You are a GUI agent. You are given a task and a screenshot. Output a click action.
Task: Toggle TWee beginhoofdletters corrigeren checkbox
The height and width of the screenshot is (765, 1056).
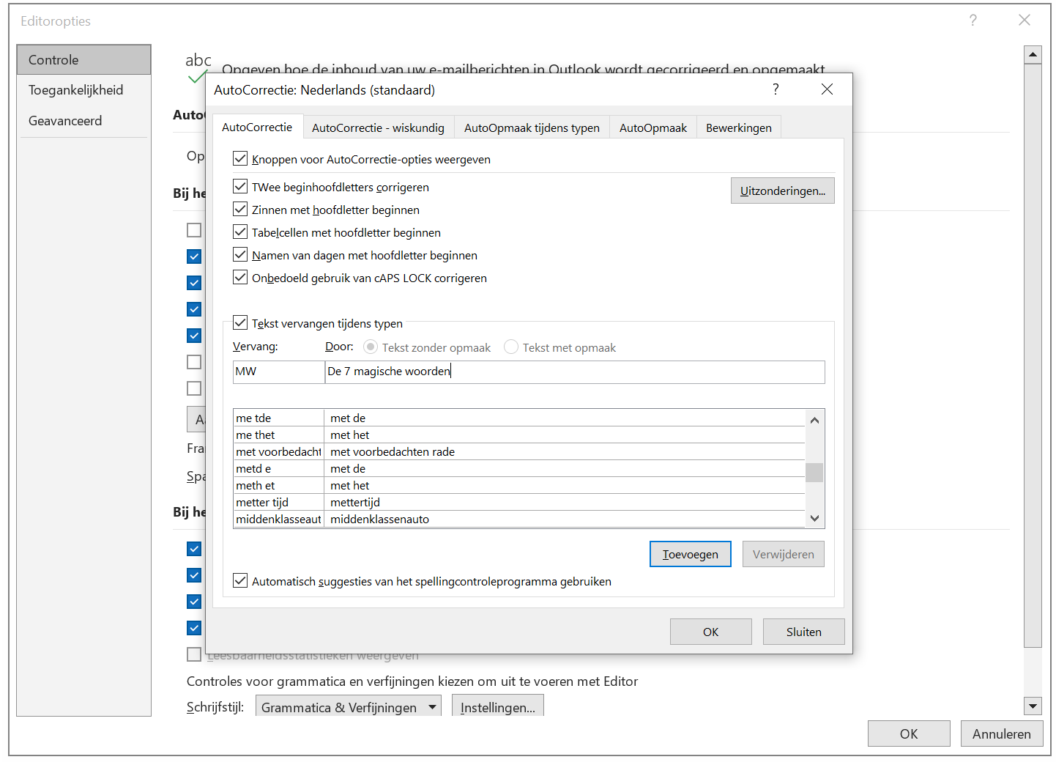(x=240, y=186)
